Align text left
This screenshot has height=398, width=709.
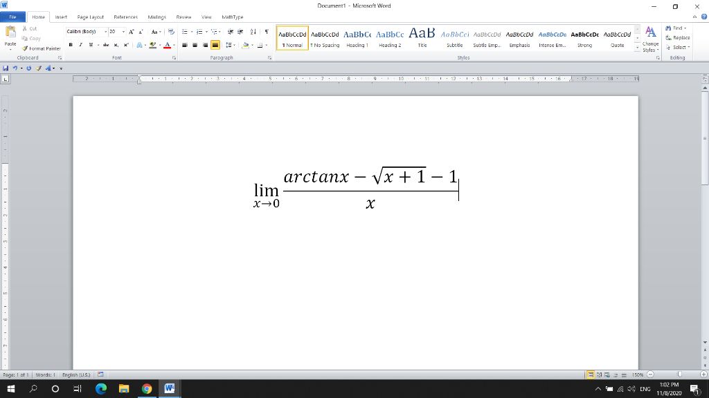184,45
